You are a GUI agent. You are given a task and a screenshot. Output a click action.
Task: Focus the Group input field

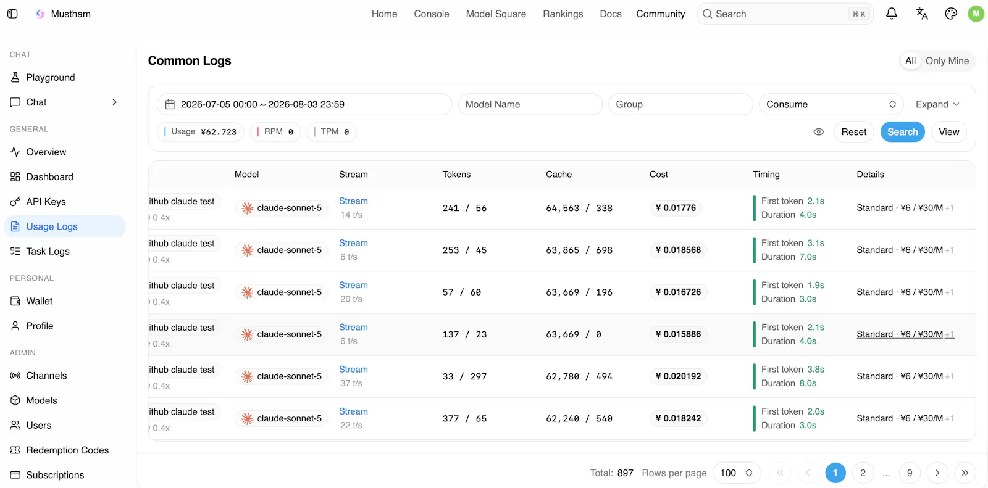(x=680, y=104)
